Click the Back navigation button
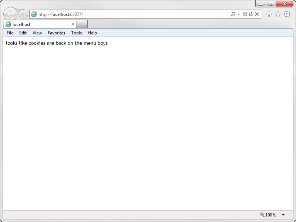This screenshot has width=296, height=222. (10, 14)
